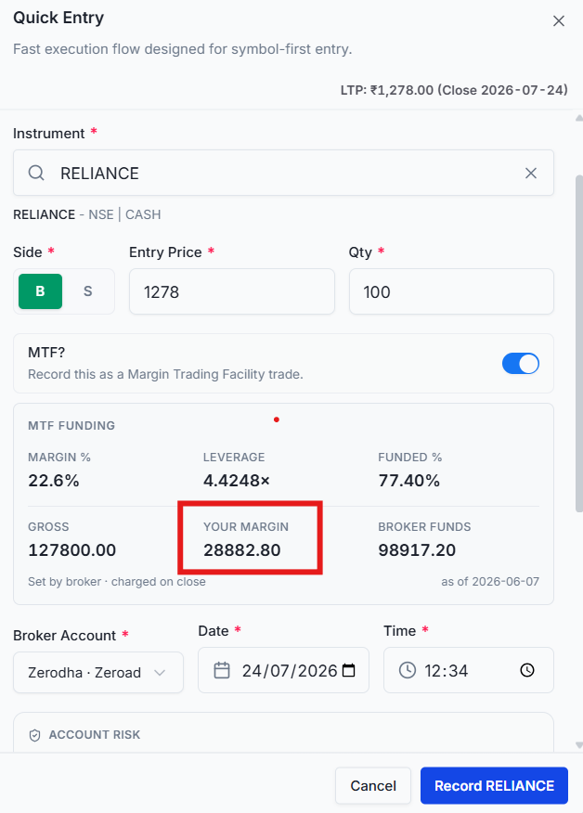Click the 'as of 2026-06-07' text
This screenshot has width=583, height=813.
pyautogui.click(x=490, y=582)
